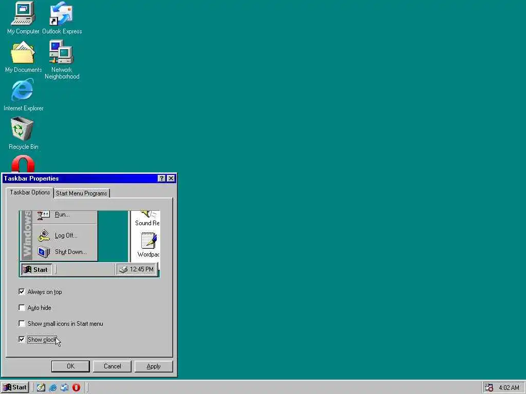Screen dimensions: 526x394
Task: Click the Cancel button
Action: click(x=112, y=366)
